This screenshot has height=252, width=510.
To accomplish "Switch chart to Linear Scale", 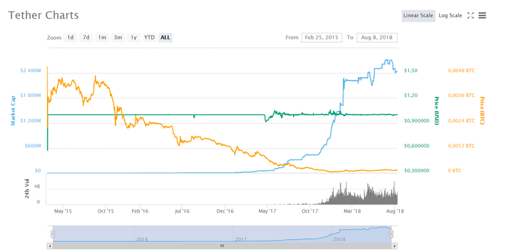I will [418, 15].
